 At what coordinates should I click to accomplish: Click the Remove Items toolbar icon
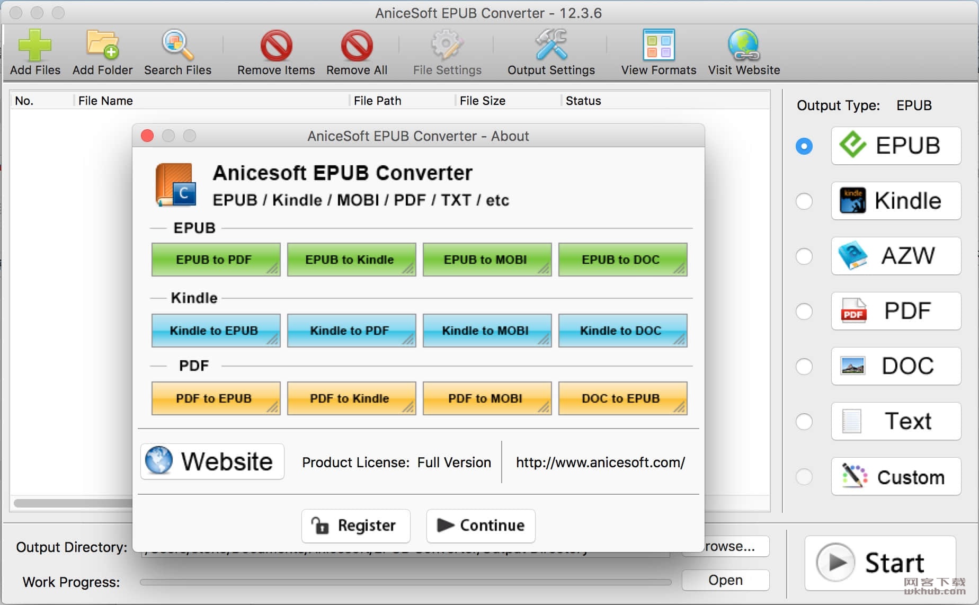coord(276,46)
